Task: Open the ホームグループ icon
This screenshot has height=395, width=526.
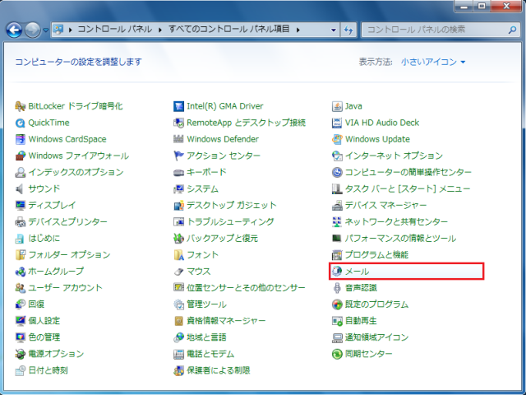Action: pos(20,271)
